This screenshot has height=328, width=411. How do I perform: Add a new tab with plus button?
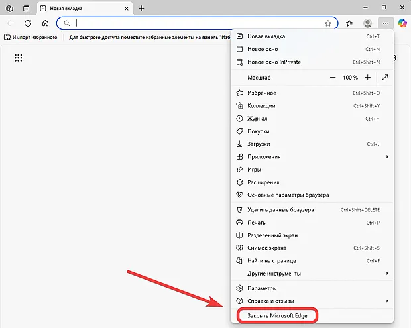(x=141, y=9)
